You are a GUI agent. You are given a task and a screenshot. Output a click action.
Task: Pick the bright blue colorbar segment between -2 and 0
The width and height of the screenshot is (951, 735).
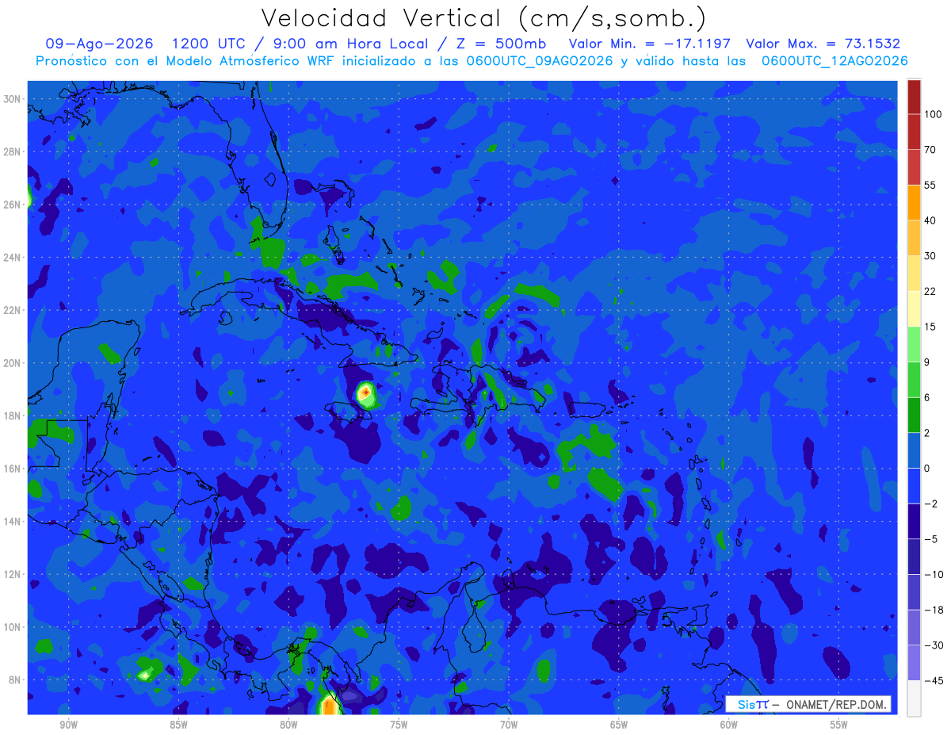coord(914,485)
